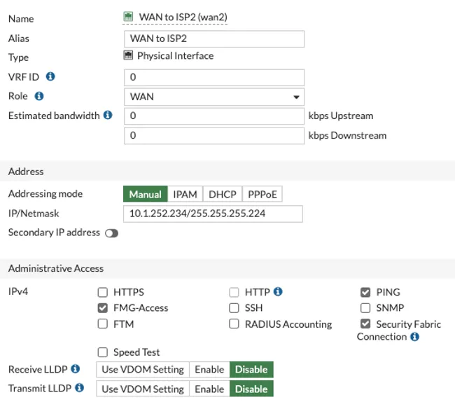Select IPAM addressing mode

(x=185, y=194)
